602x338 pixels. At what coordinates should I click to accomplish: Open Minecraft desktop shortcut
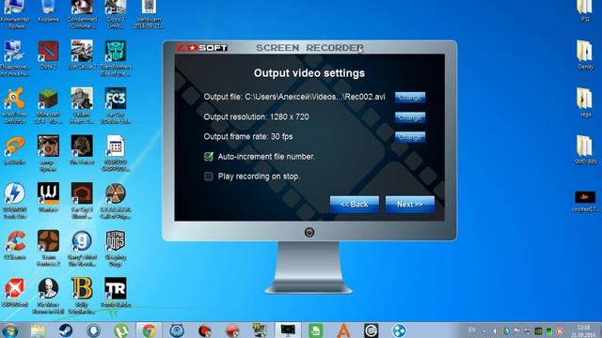48,106
